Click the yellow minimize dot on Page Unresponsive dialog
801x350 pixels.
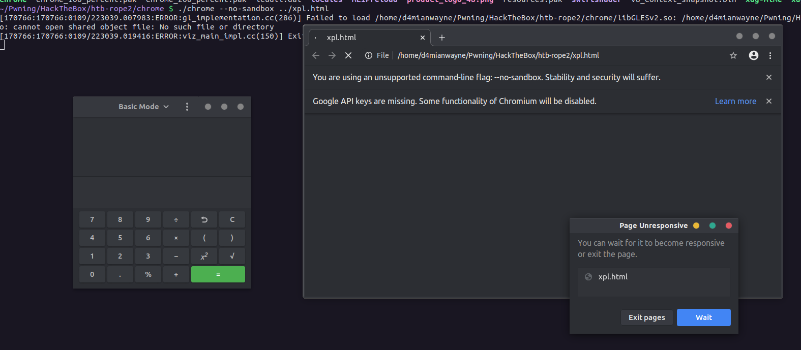coord(696,226)
